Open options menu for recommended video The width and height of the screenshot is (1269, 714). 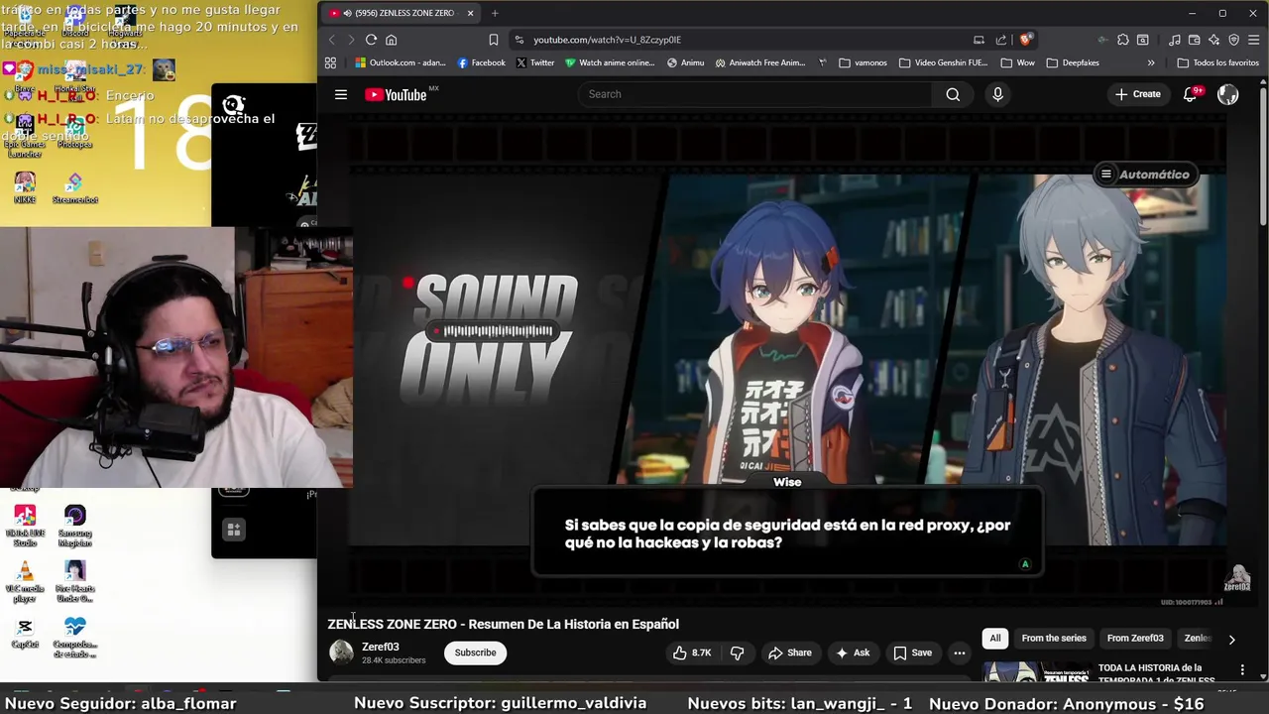click(x=1242, y=670)
